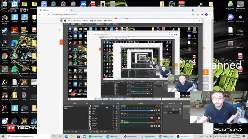Open the 文件(F) menu in OBS
The height and width of the screenshot is (139, 248).
click(67, 24)
